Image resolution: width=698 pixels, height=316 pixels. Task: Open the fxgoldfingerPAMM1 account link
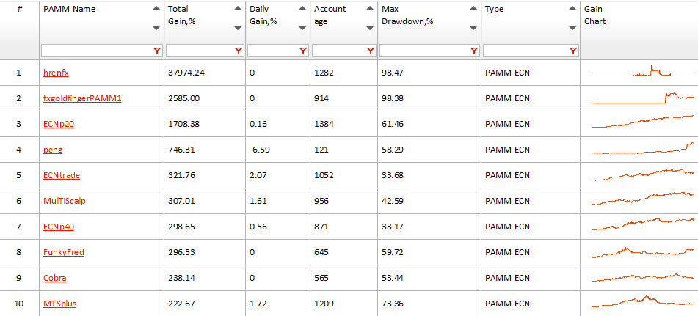point(82,98)
